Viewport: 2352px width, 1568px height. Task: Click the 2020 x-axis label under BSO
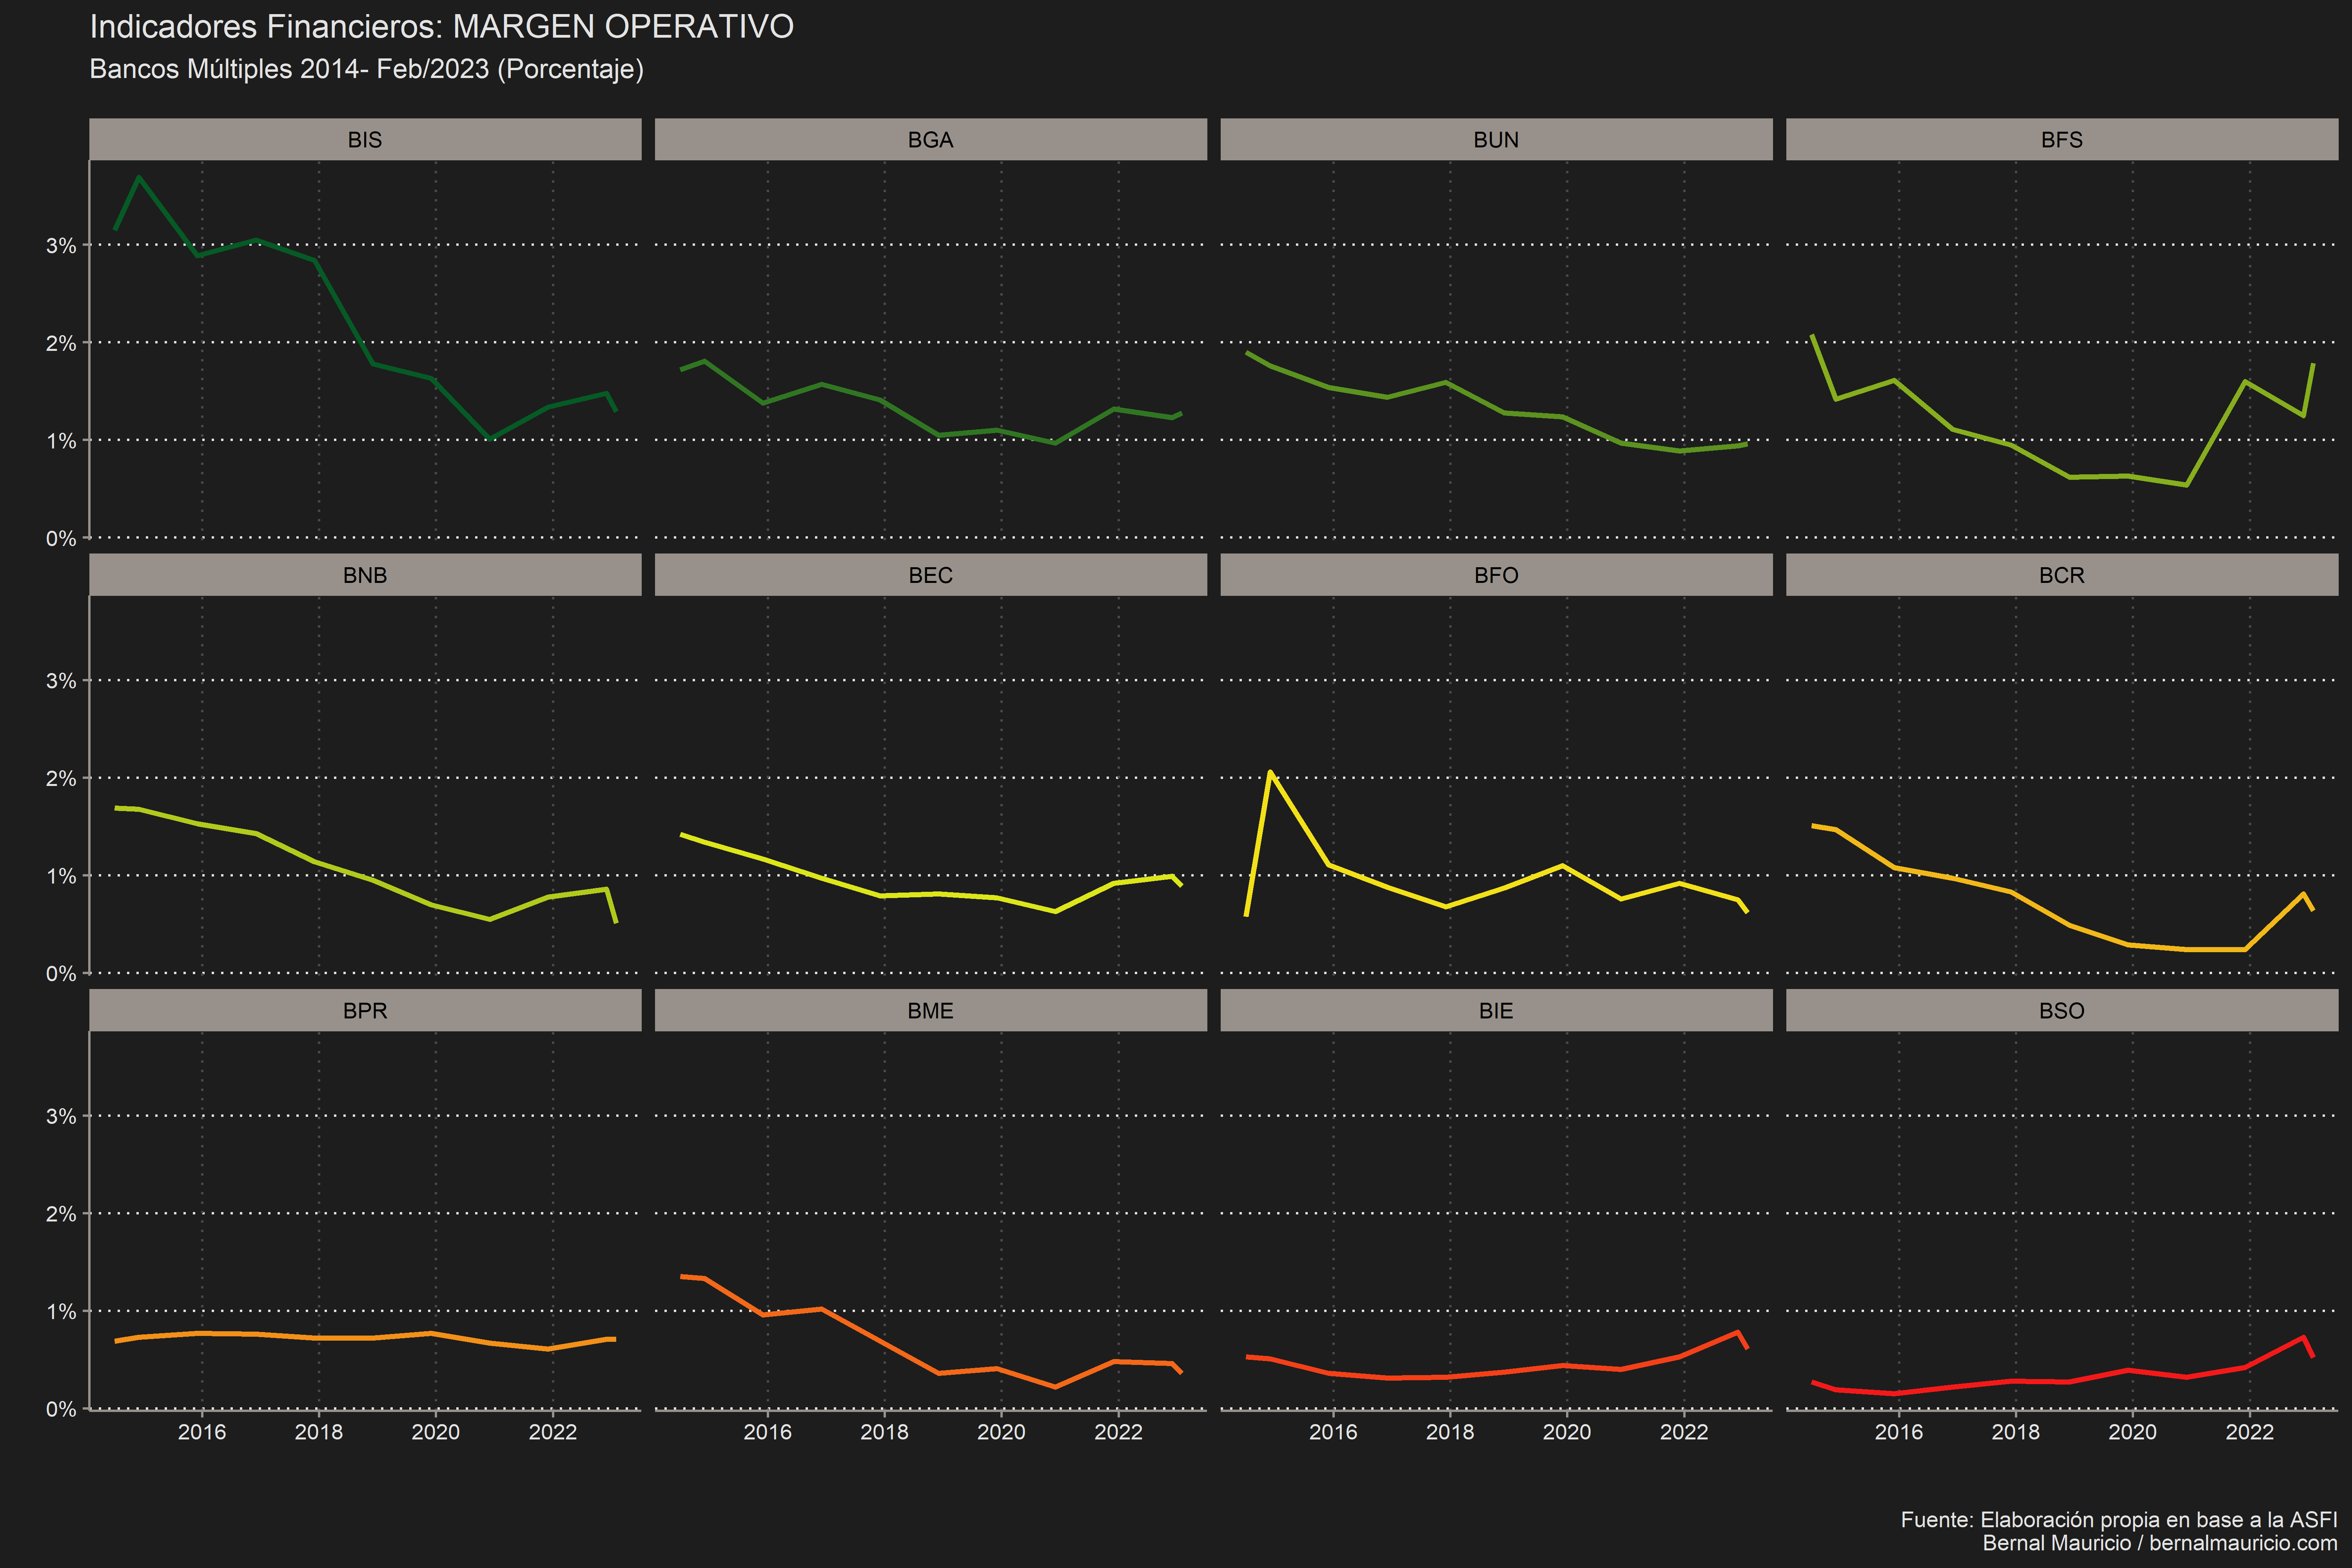2133,1432
